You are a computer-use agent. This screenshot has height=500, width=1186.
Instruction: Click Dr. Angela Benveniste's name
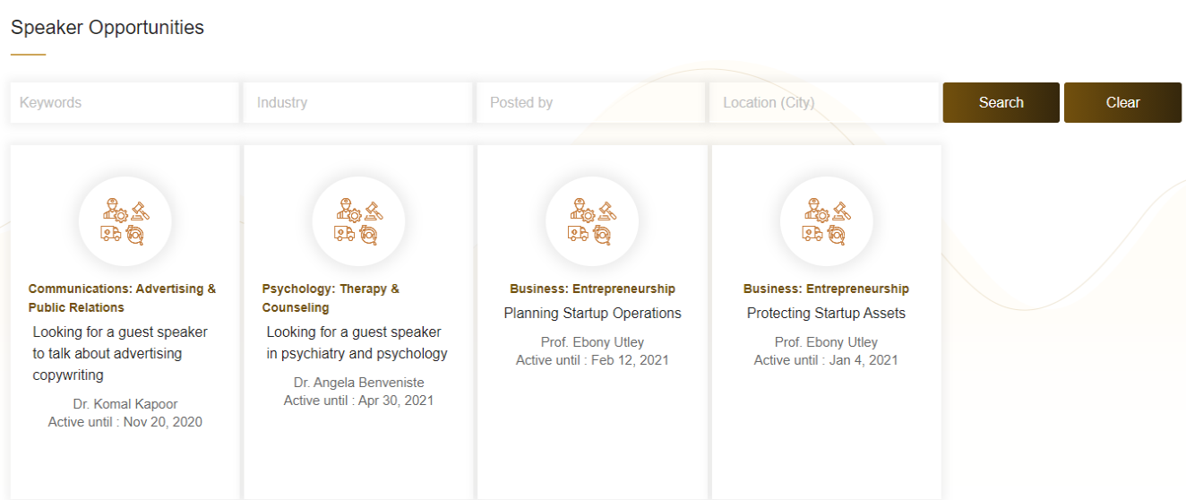[358, 383]
